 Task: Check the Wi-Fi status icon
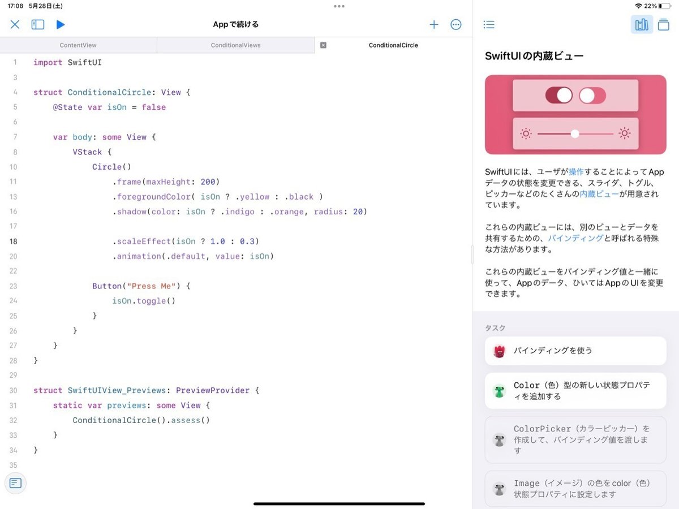638,6
